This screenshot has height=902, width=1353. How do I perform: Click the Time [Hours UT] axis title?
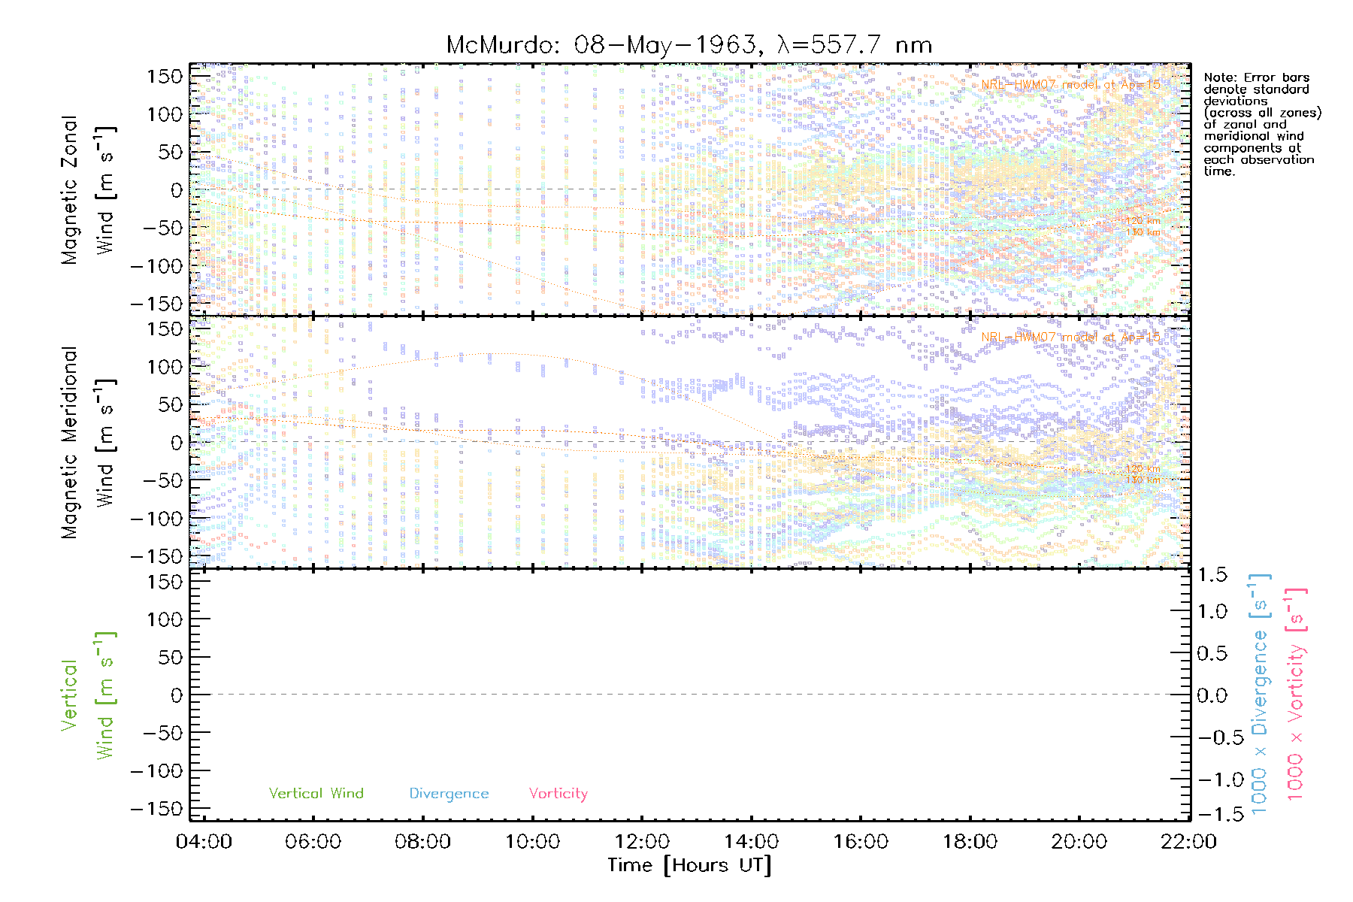[x=689, y=865]
